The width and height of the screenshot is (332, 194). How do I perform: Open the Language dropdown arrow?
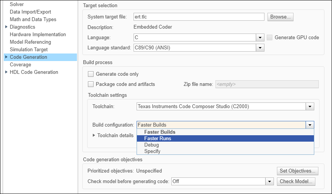point(260,38)
